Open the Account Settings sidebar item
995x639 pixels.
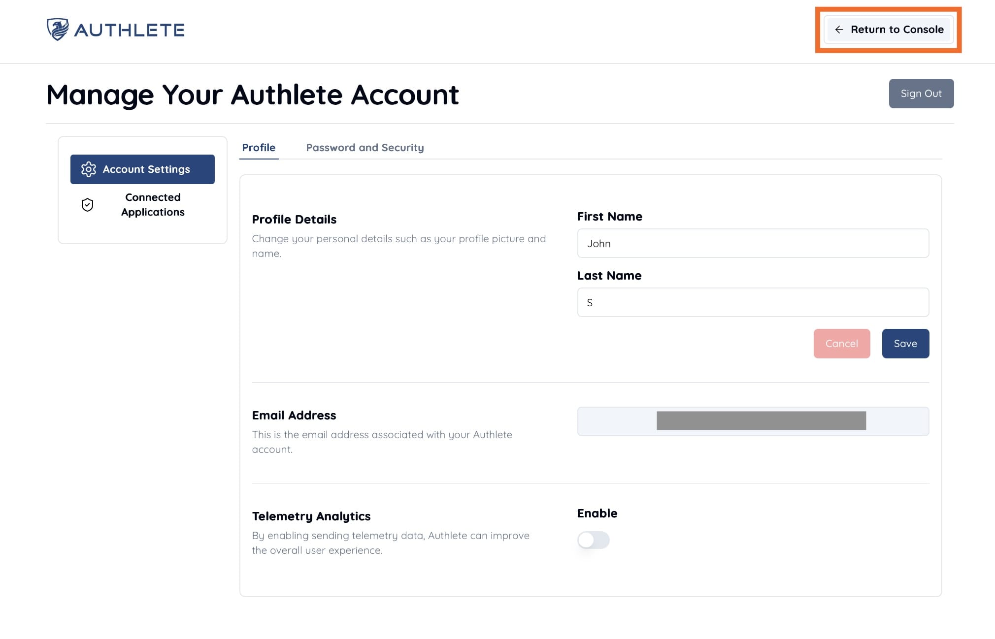[146, 169]
